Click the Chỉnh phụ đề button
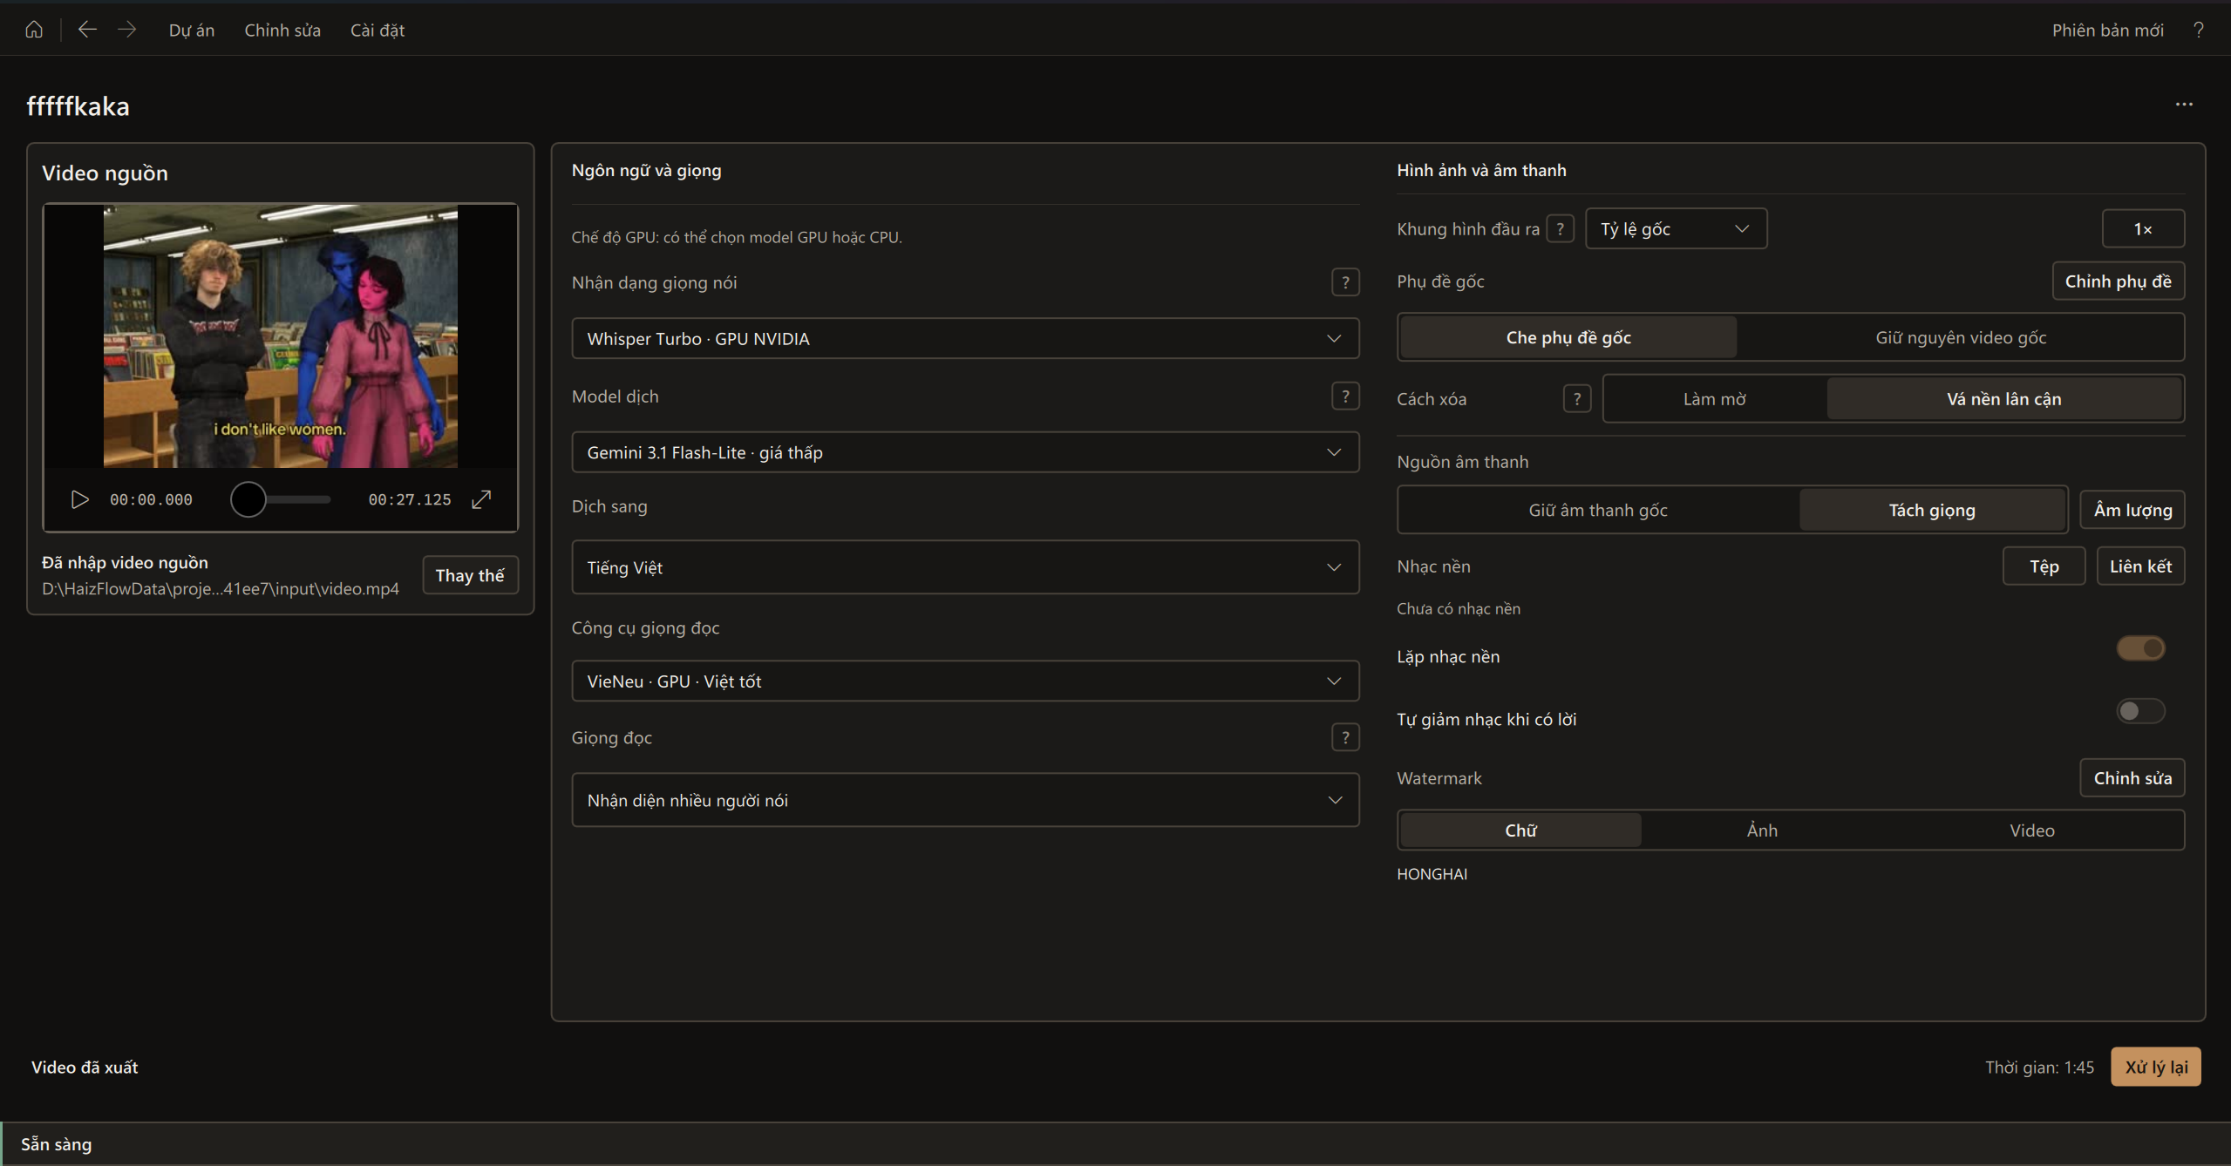Screen dimensions: 2231x1166 pos(2118,281)
